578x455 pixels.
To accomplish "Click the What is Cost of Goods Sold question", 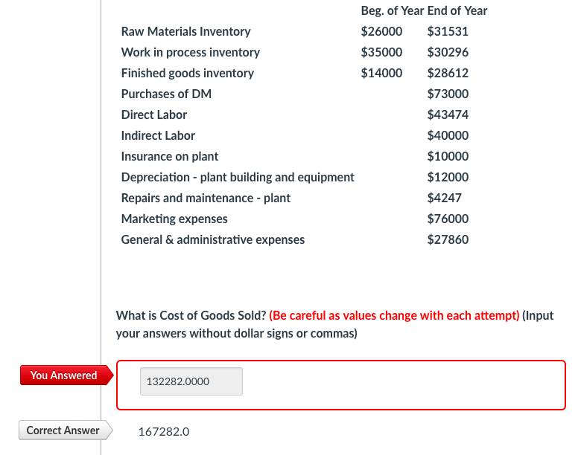I will (191, 315).
